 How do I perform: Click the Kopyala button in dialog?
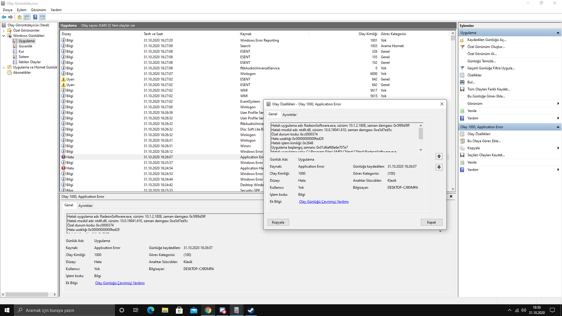pos(278,222)
